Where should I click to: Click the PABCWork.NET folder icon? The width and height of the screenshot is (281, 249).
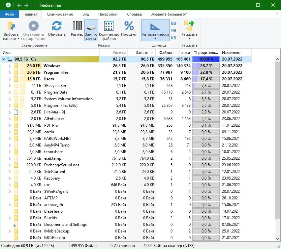click(16, 139)
